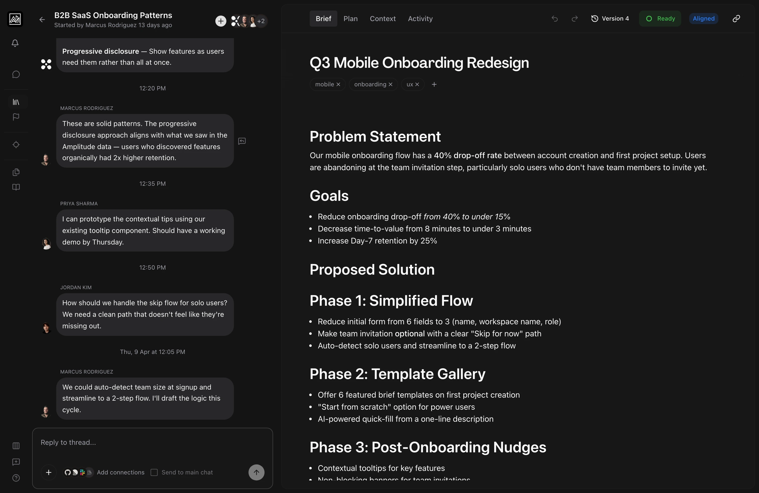Image resolution: width=759 pixels, height=493 pixels.
Task: Toggle the Ready status indicator
Action: (x=660, y=19)
